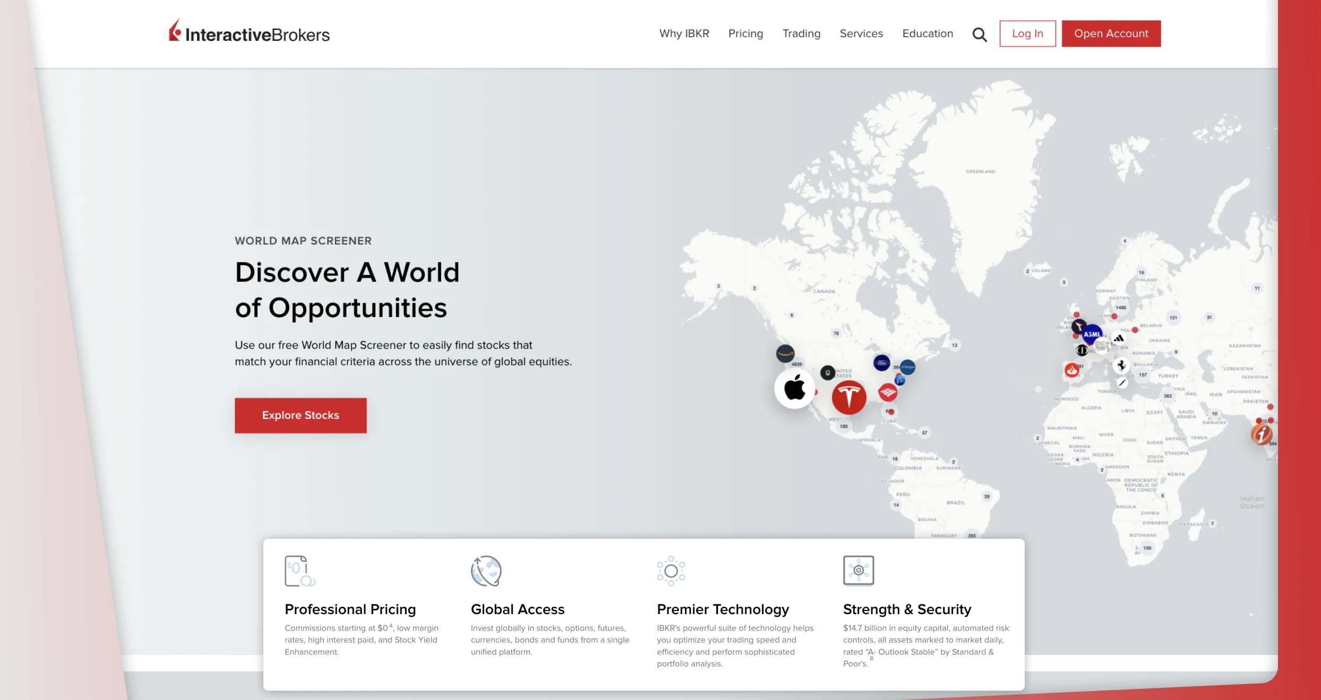Click the Professional Pricing dollar icon
The height and width of the screenshot is (700, 1321).
[x=300, y=571]
